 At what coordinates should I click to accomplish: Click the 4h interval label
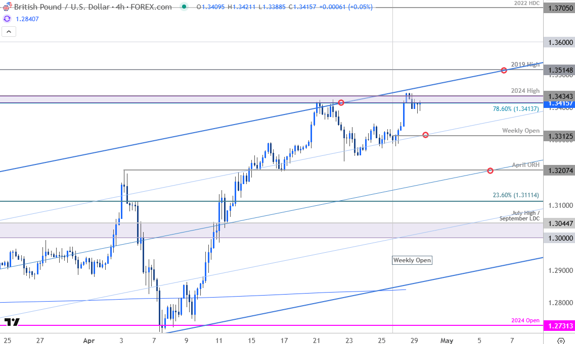coord(120,7)
